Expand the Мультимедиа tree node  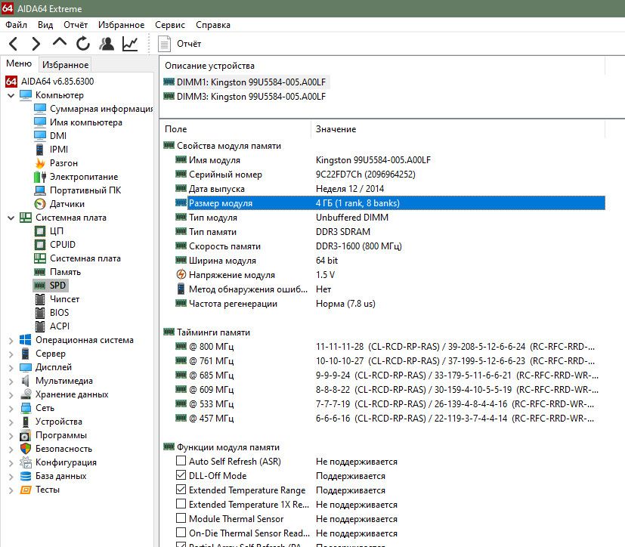(11, 382)
